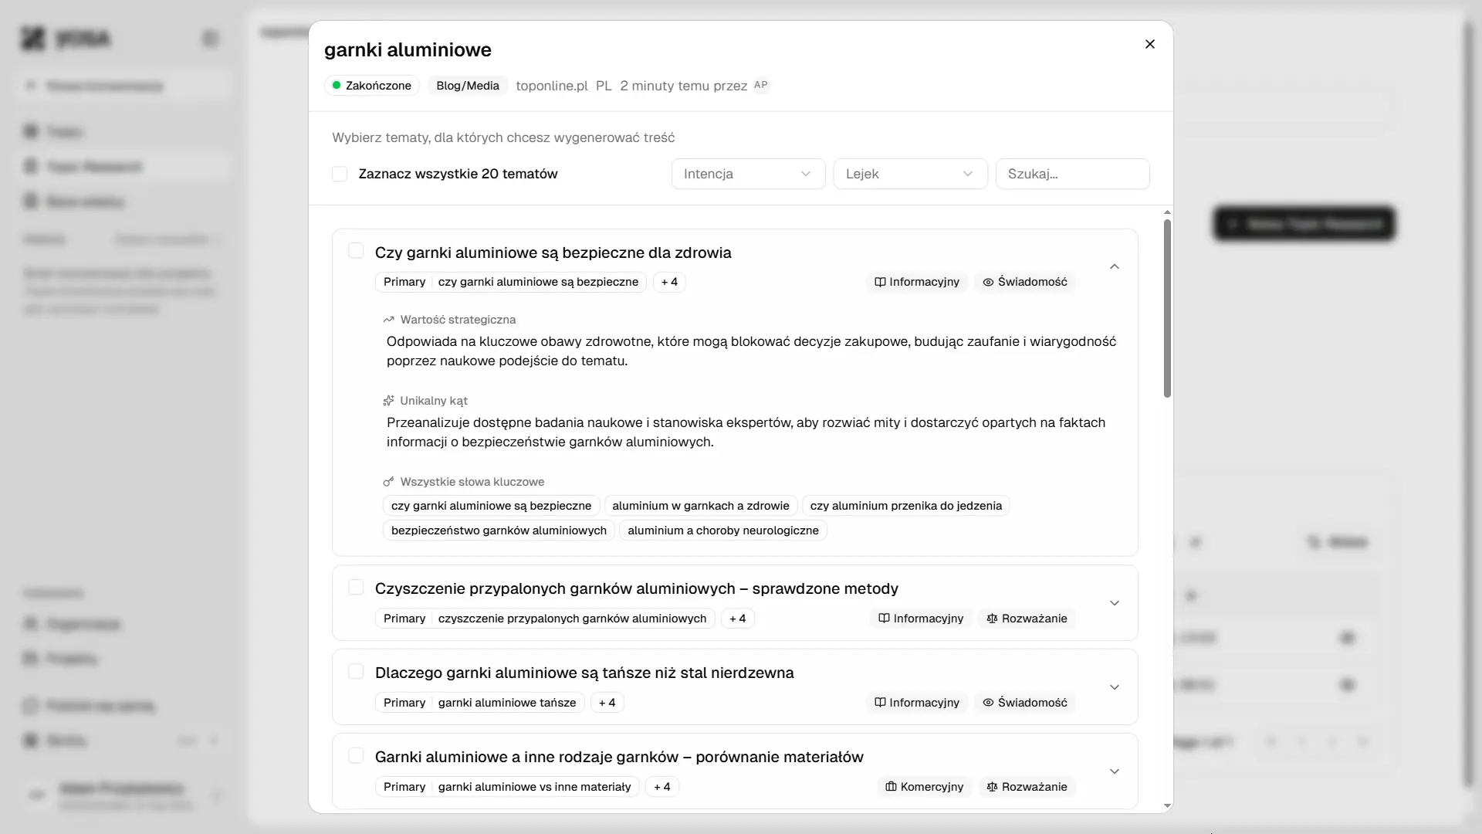
Task: Click the Unikalny kąt sparkle icon
Action: pyautogui.click(x=388, y=401)
